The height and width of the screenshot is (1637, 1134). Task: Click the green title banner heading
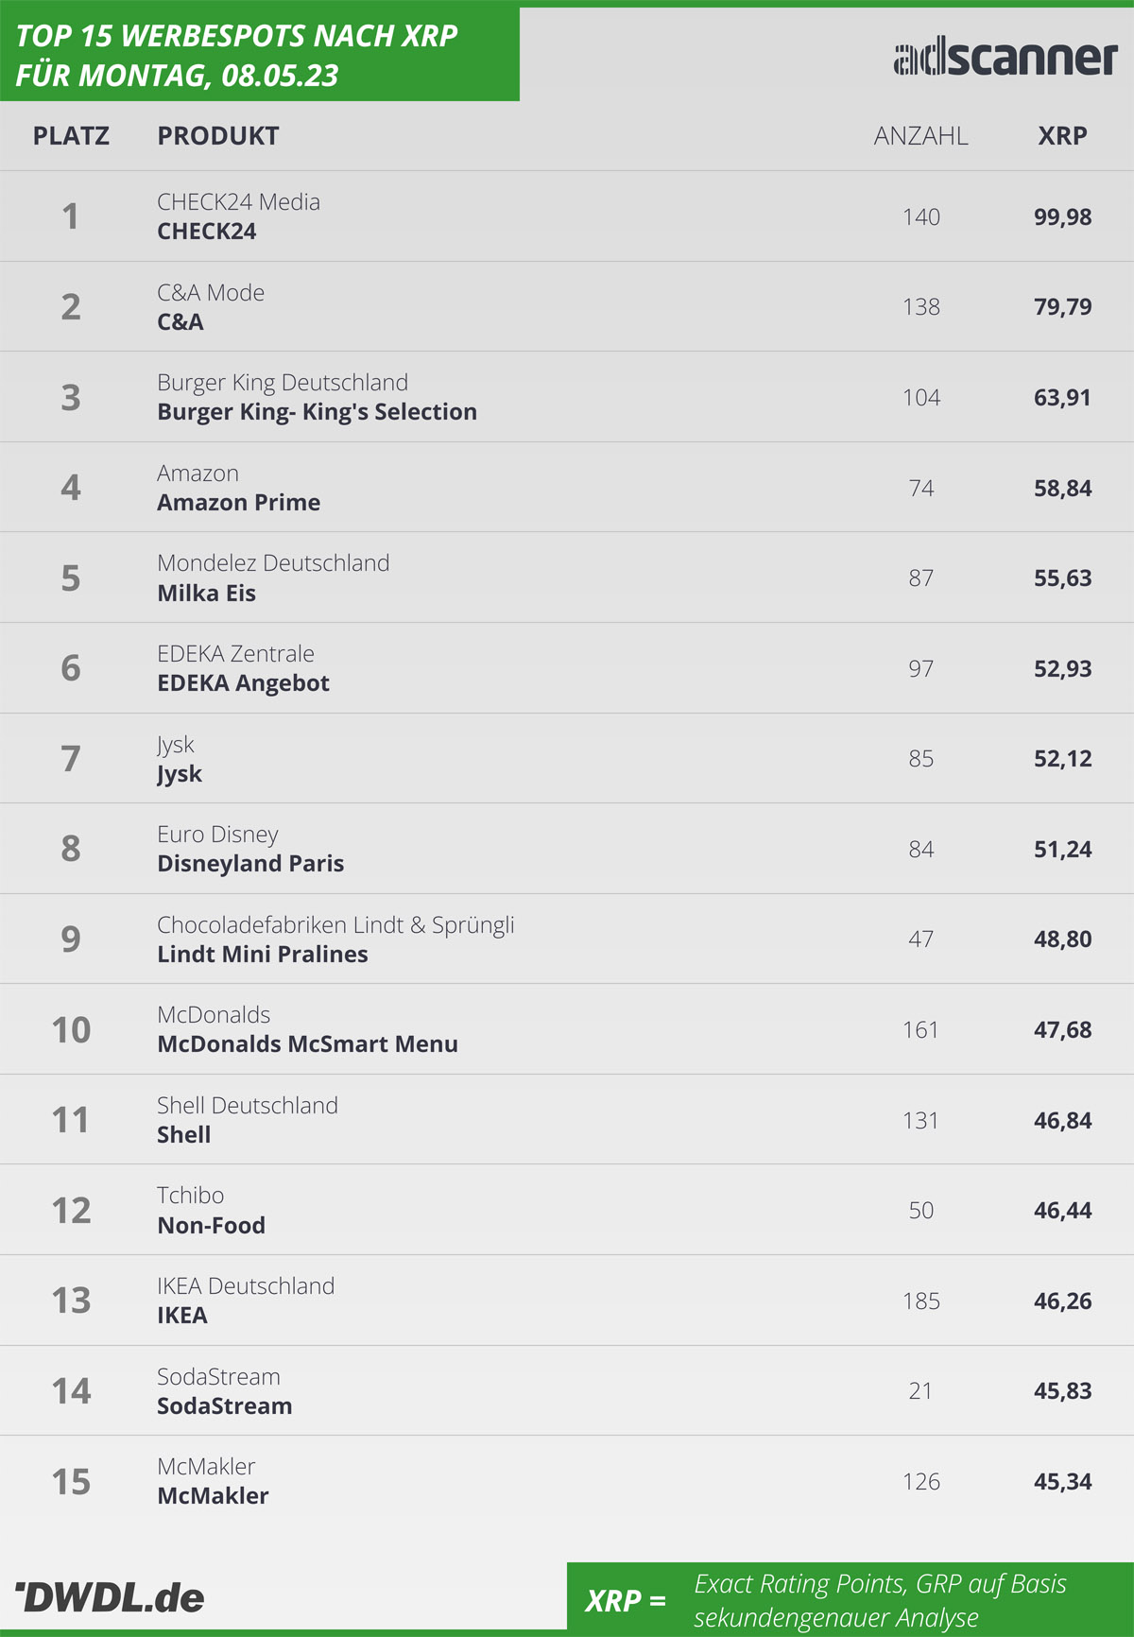click(x=236, y=55)
